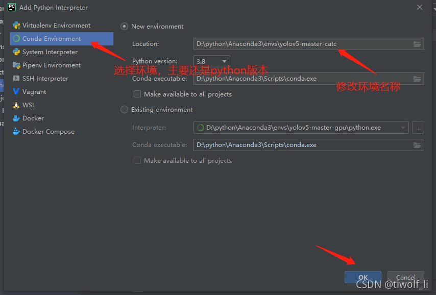Select the New environment radio button
The height and width of the screenshot is (295, 436).
[x=124, y=26]
